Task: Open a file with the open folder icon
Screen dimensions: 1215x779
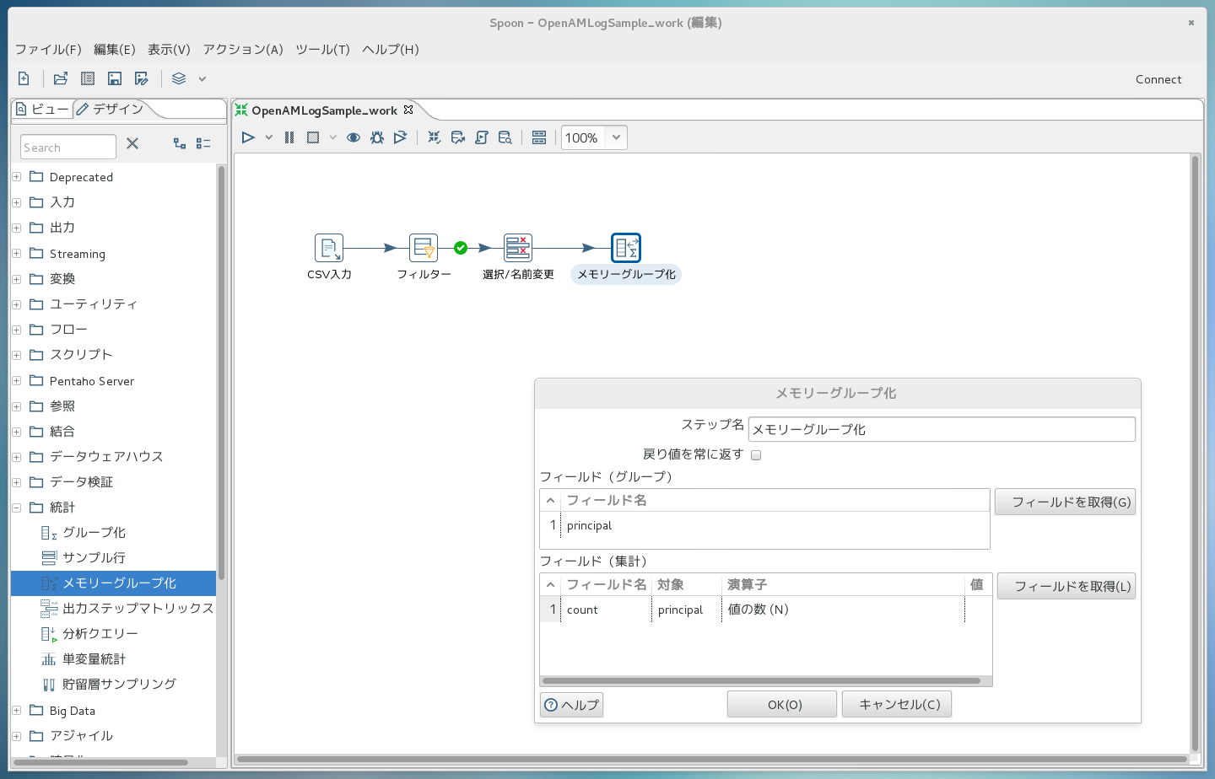Action: click(x=60, y=78)
